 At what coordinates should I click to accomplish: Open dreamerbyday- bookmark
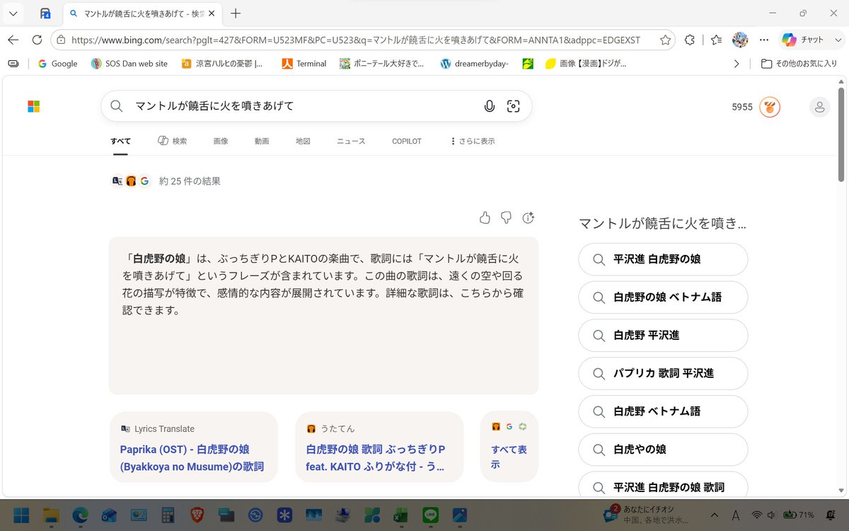[x=474, y=64]
